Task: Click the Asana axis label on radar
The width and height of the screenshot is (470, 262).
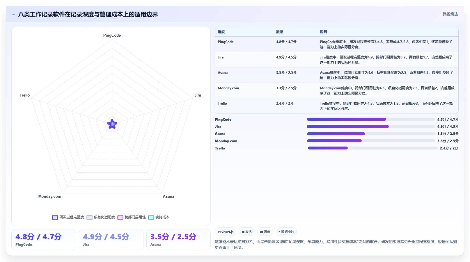Action: point(169,196)
